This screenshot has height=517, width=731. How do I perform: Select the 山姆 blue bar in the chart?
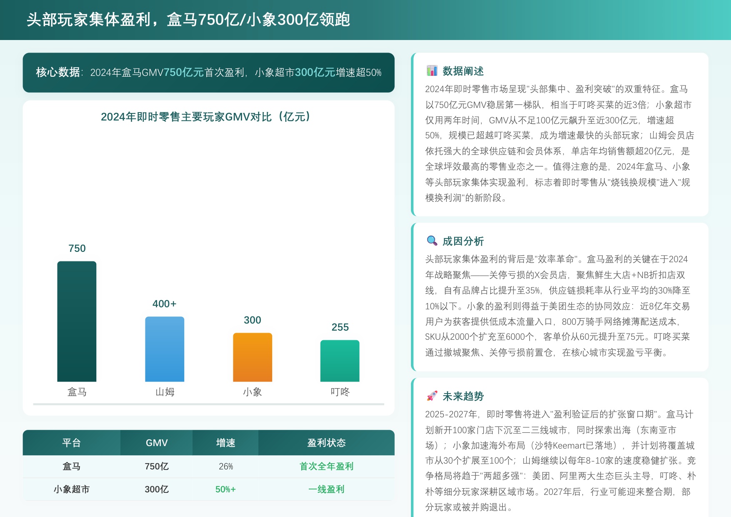coord(165,349)
